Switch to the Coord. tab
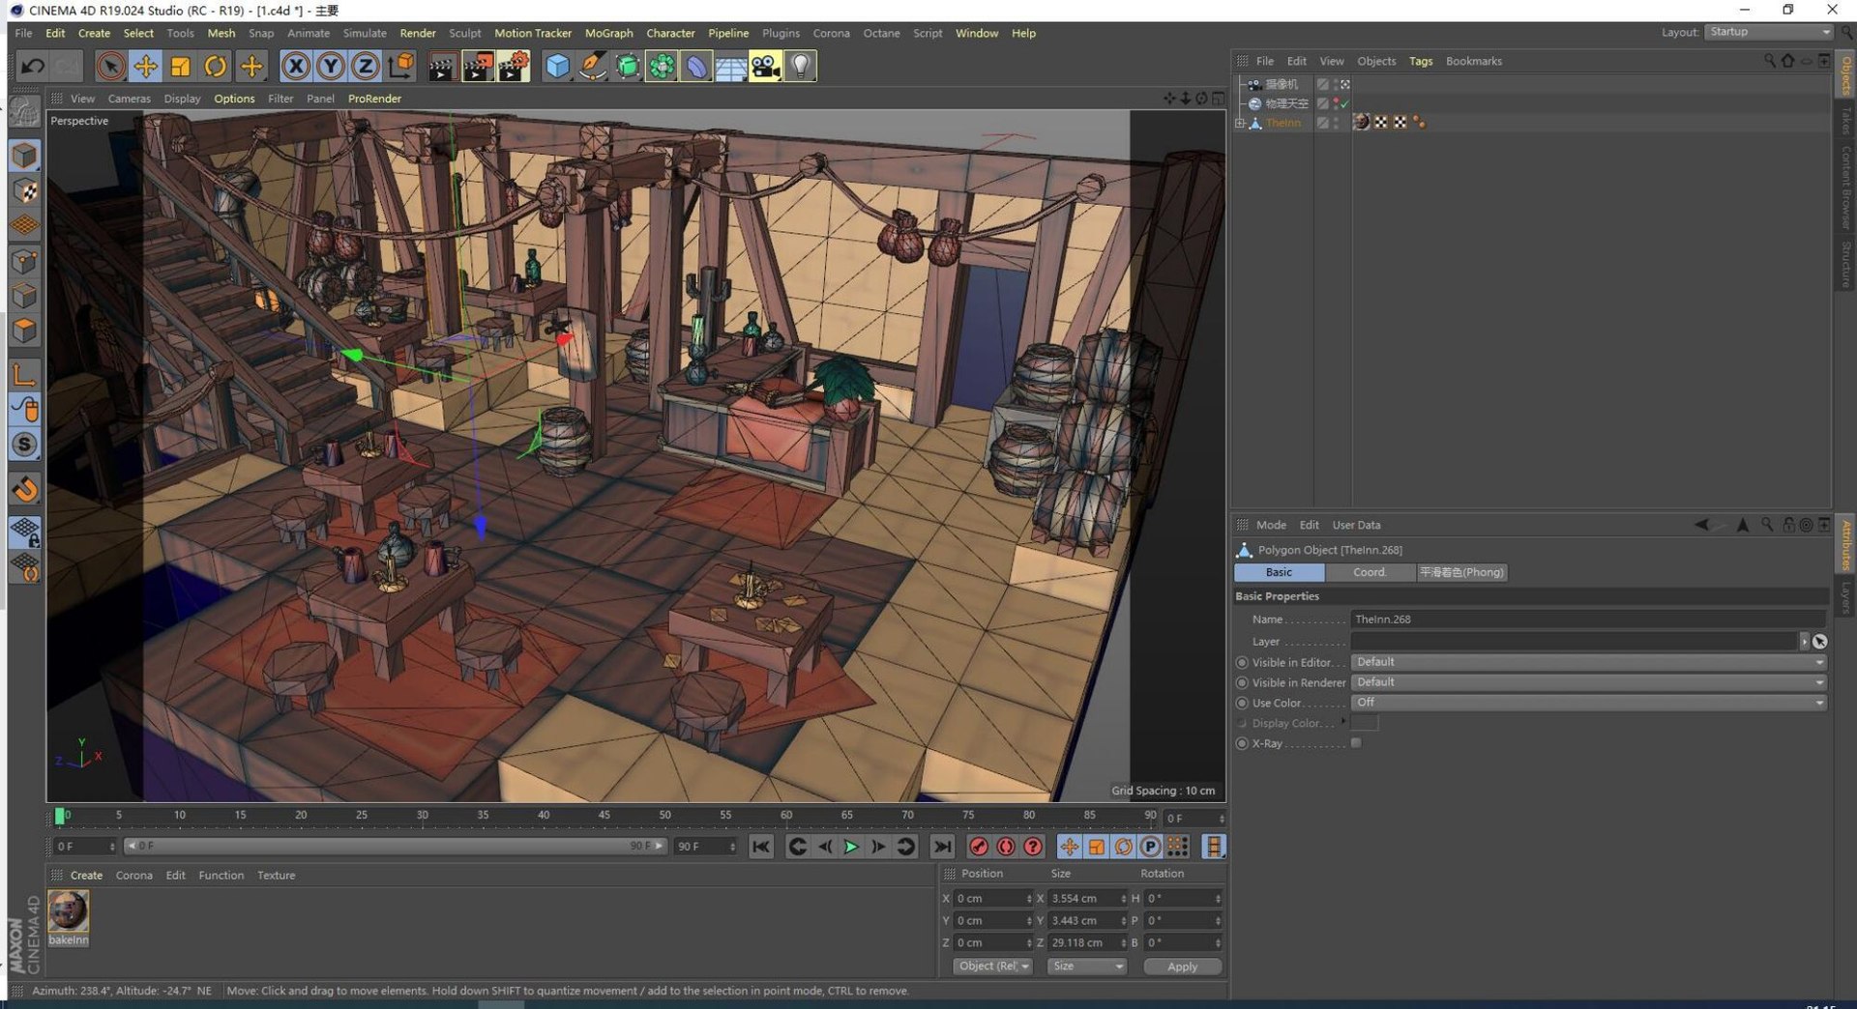Viewport: 1857px width, 1009px height. tap(1369, 572)
